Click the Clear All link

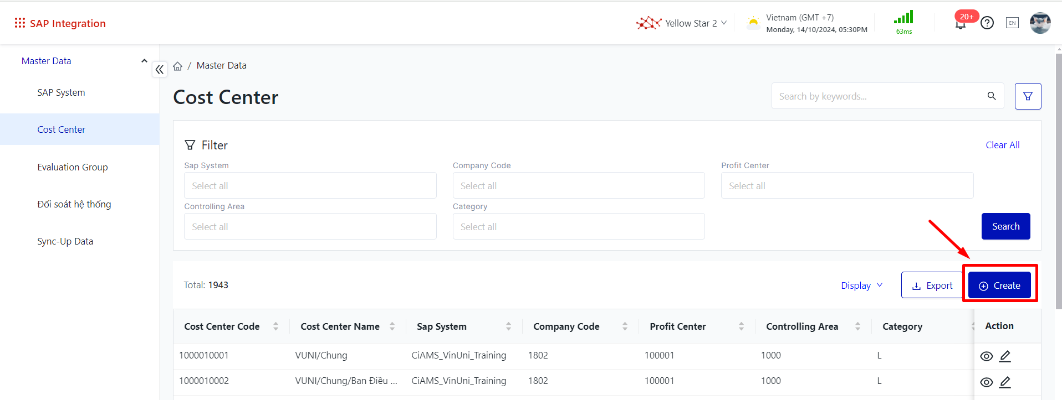point(1002,145)
